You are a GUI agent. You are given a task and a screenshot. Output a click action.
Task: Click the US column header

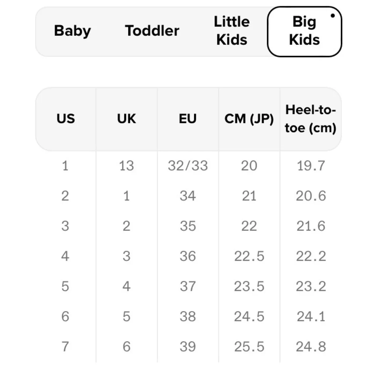[66, 119]
